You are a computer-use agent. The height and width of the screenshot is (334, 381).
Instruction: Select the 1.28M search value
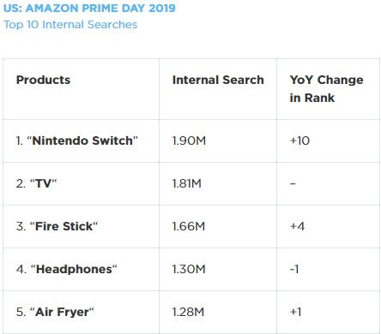click(x=188, y=312)
